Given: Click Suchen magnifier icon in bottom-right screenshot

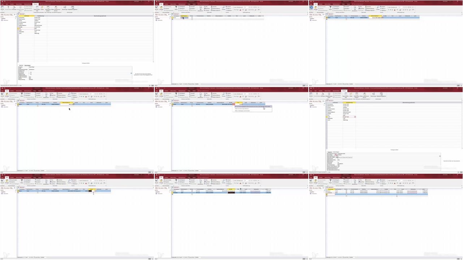Looking at the screenshot, I should point(378,181).
